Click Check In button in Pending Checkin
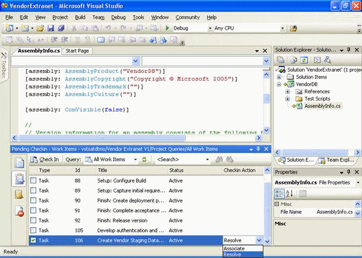Screen dimensions: 362x258 45,160
